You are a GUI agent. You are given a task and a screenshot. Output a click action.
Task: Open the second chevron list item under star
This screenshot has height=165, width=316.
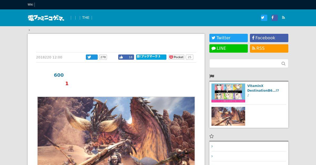pos(249,156)
